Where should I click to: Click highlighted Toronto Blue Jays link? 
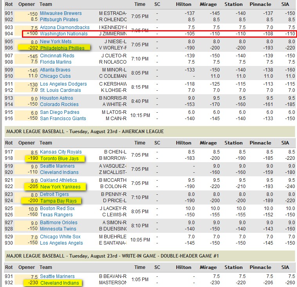pyautogui.click(x=59, y=159)
